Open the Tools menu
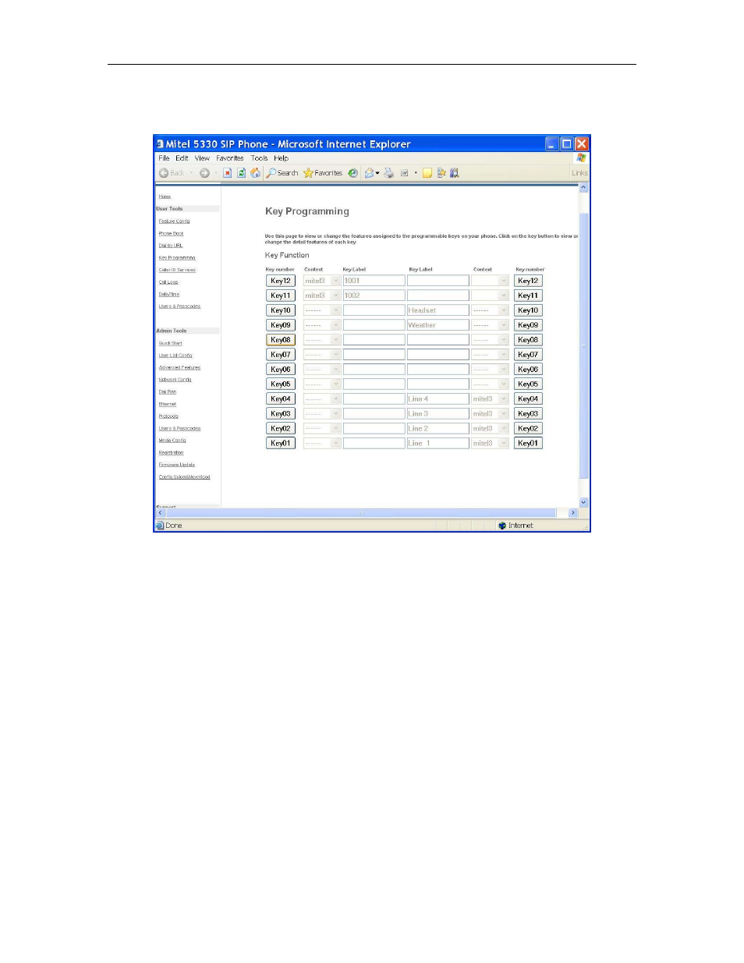744x963 pixels. [x=259, y=158]
